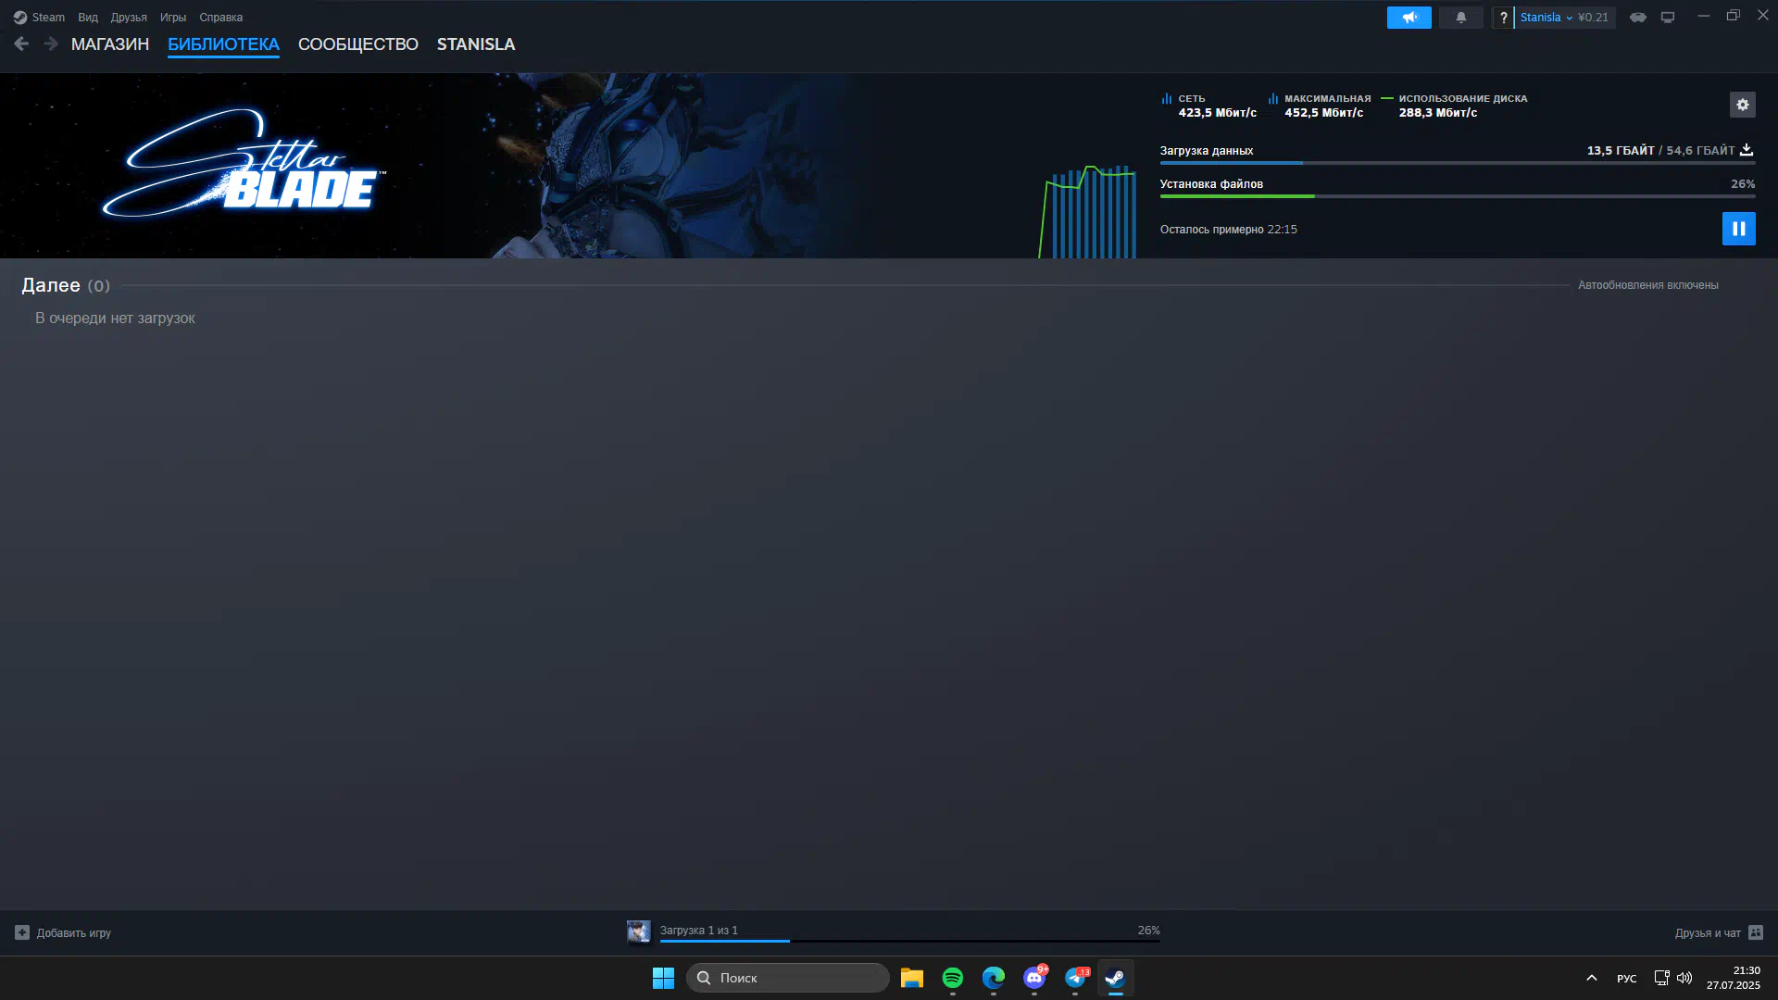Click the Steam taskbar icon
Viewport: 1778px width, 1000px height.
(1115, 978)
